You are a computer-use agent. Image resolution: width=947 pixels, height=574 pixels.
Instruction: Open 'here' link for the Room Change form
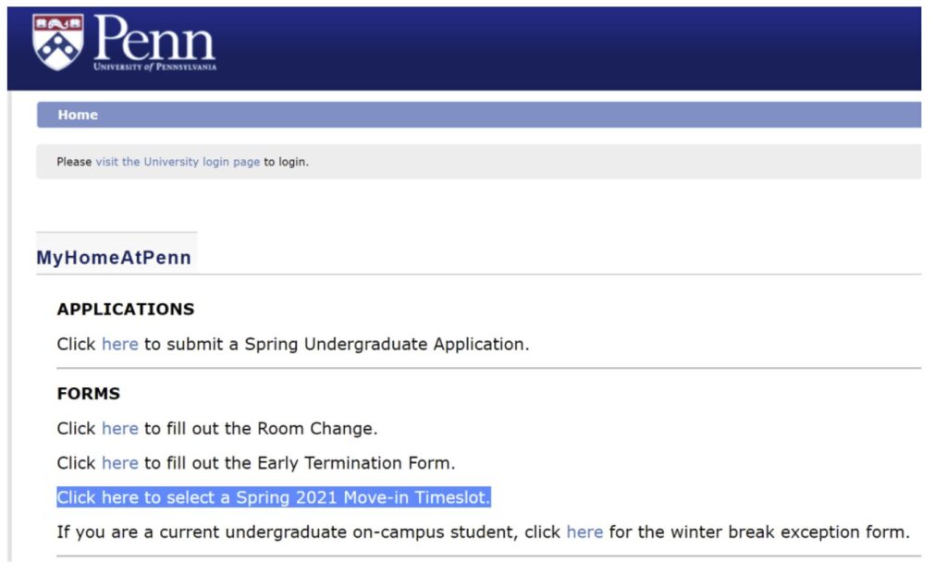[119, 429]
